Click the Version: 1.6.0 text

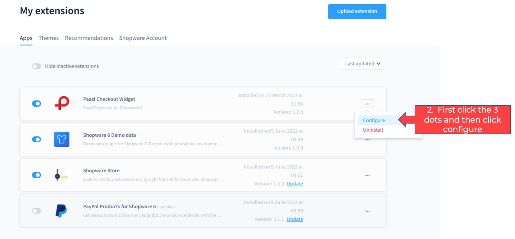[269, 184]
